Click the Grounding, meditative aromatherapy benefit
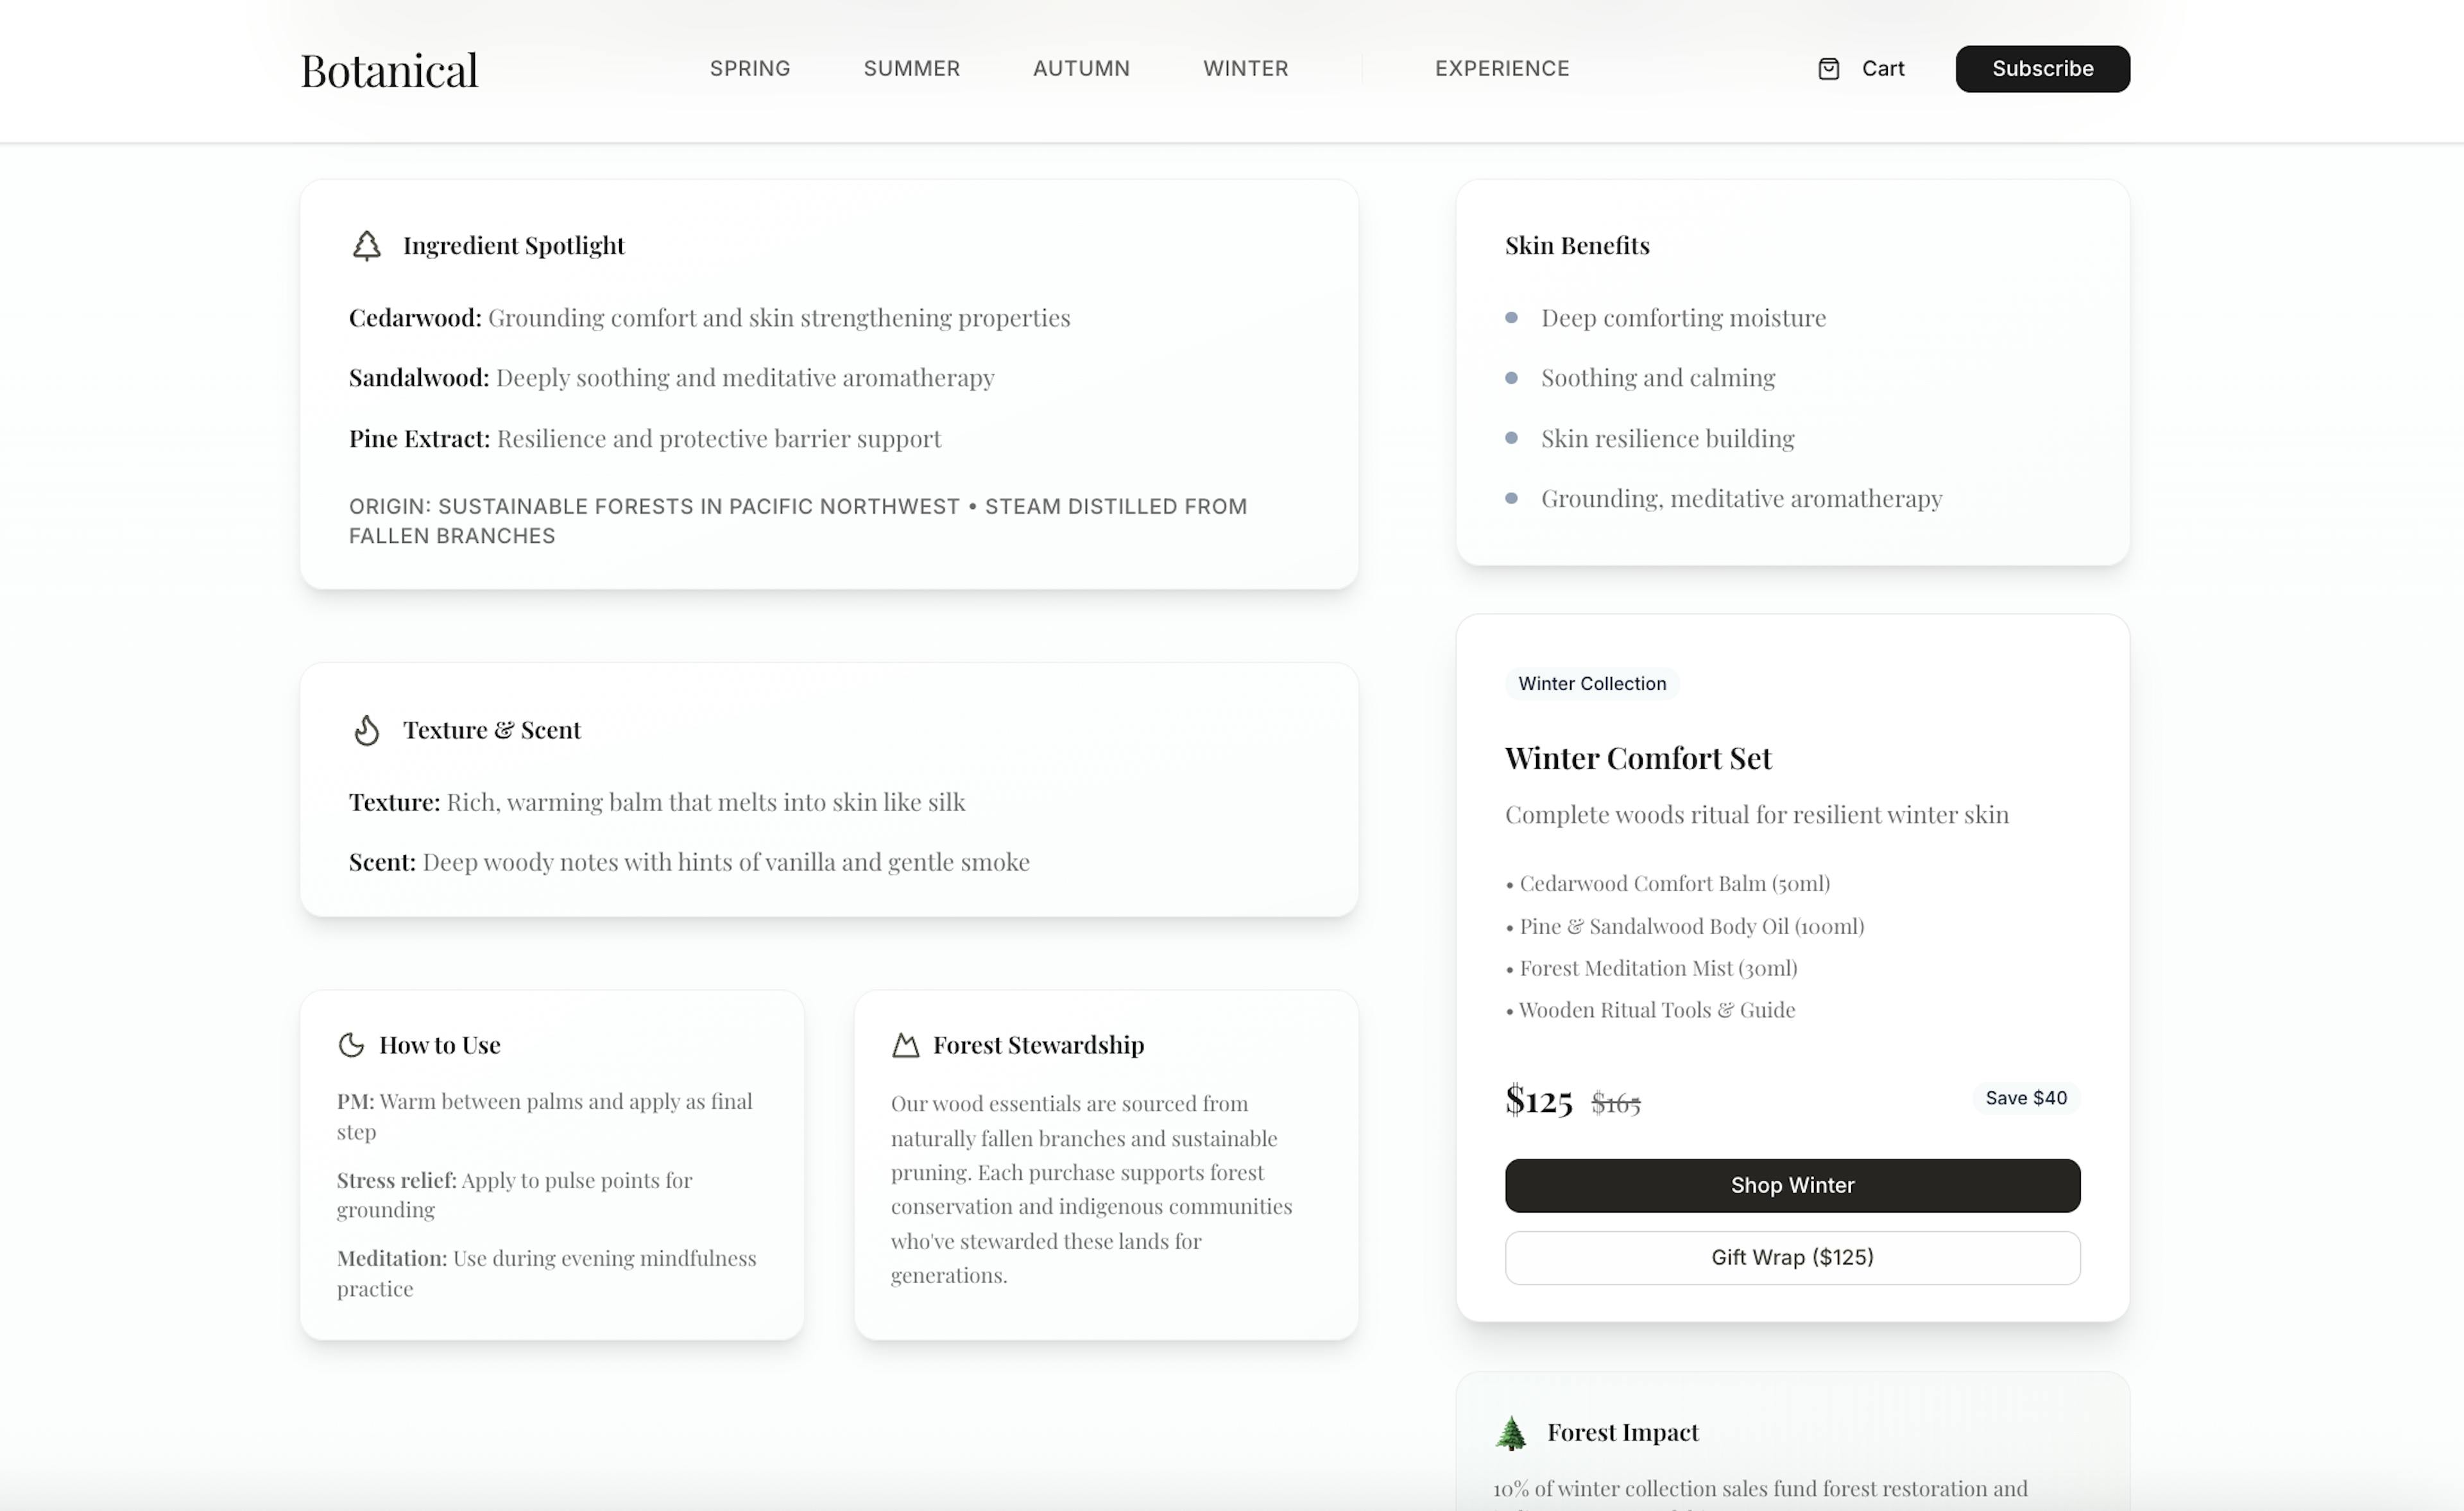The width and height of the screenshot is (2464, 1511). (1741, 499)
